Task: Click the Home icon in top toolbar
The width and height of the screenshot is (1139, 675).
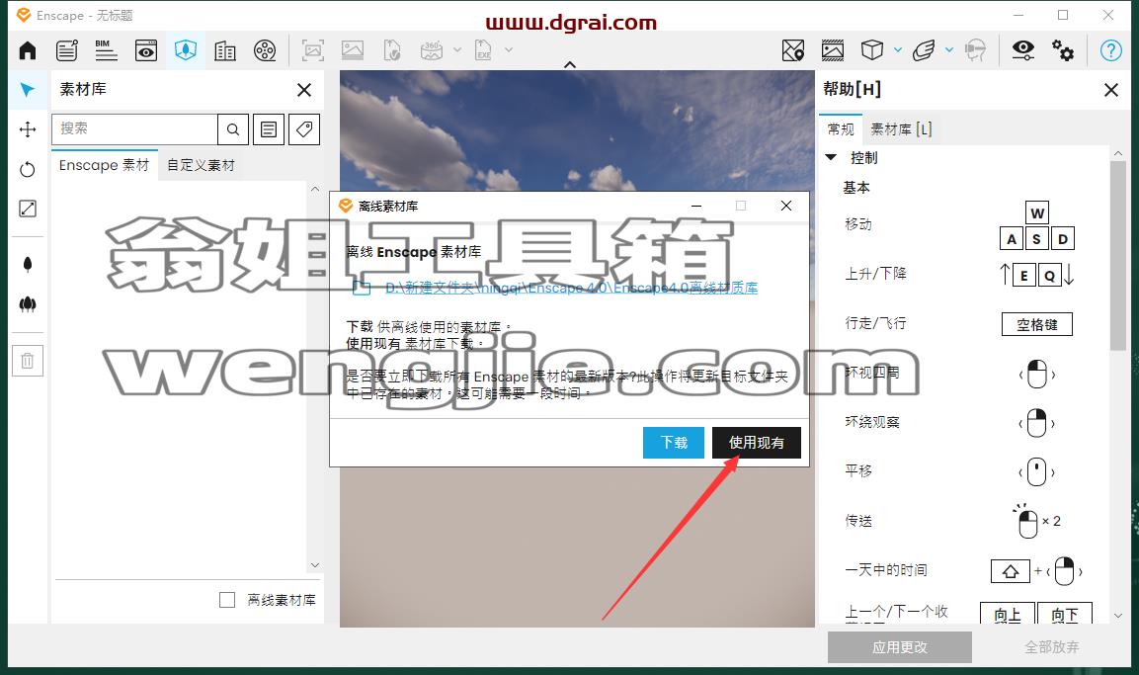Action: pyautogui.click(x=28, y=50)
